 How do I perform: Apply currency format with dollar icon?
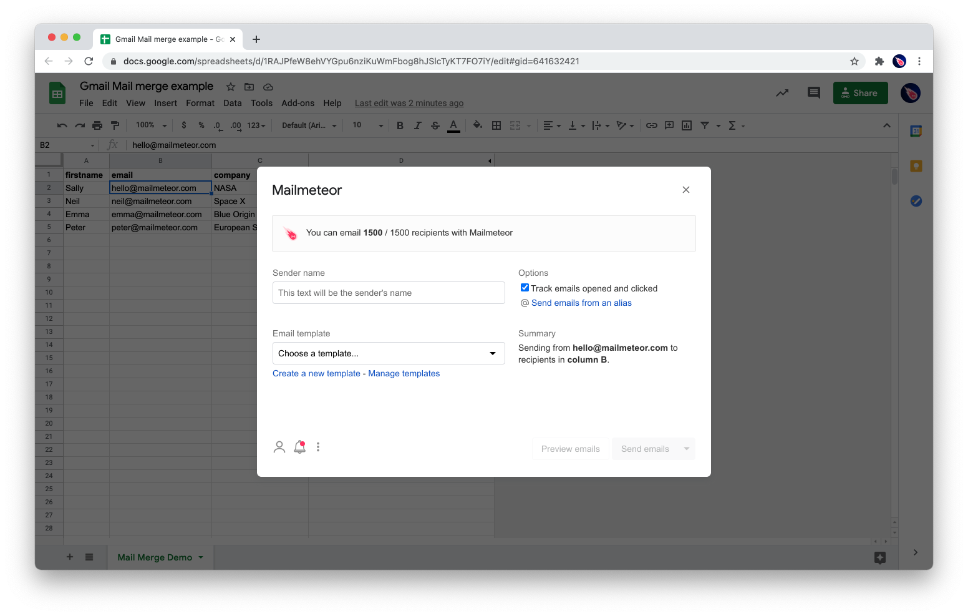pyautogui.click(x=184, y=125)
